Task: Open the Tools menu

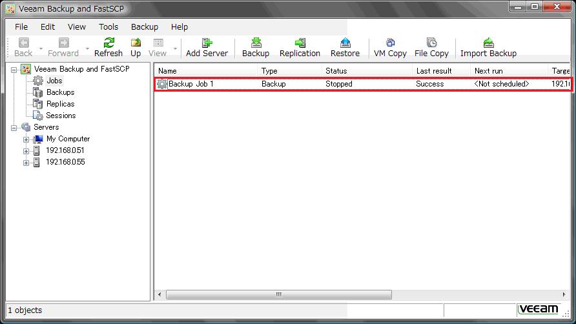Action: [108, 26]
